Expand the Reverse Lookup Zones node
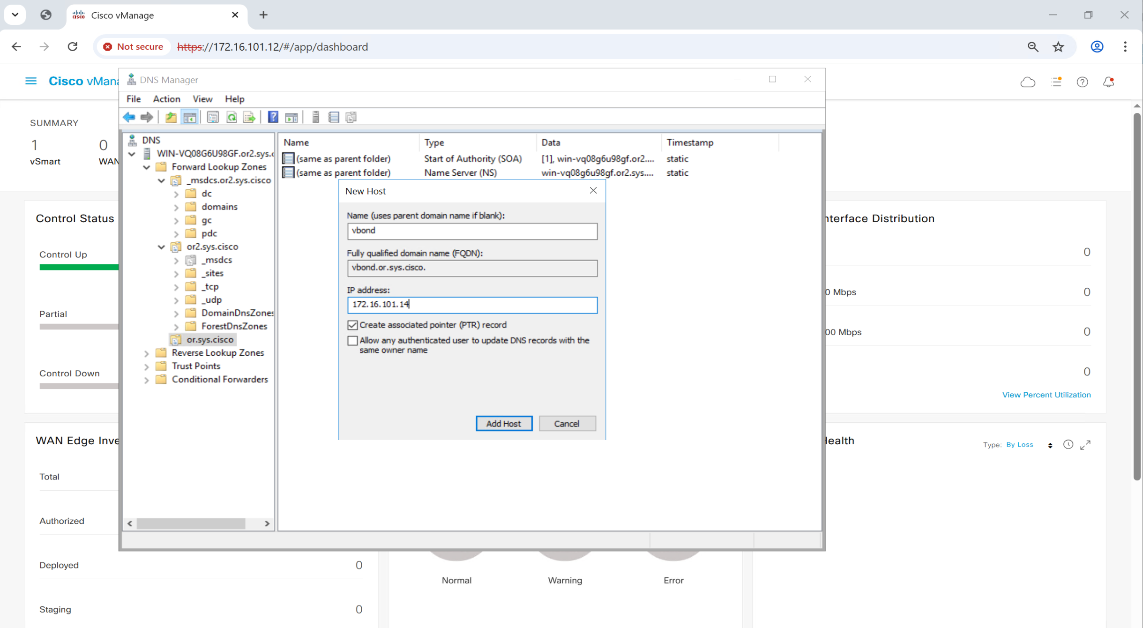This screenshot has height=628, width=1143. pyautogui.click(x=147, y=353)
